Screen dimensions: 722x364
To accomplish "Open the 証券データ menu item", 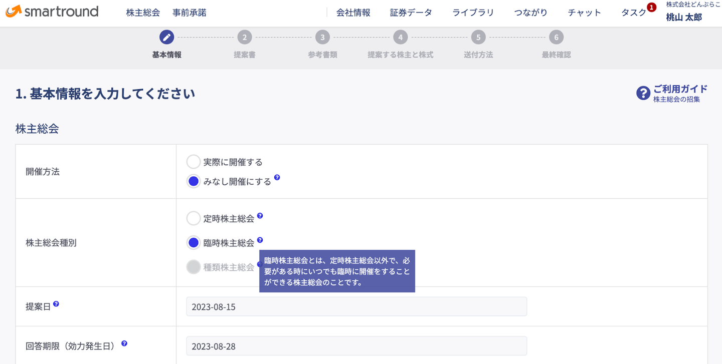I will pyautogui.click(x=411, y=13).
